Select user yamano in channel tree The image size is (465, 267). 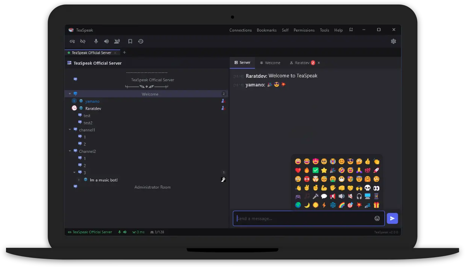click(x=92, y=101)
